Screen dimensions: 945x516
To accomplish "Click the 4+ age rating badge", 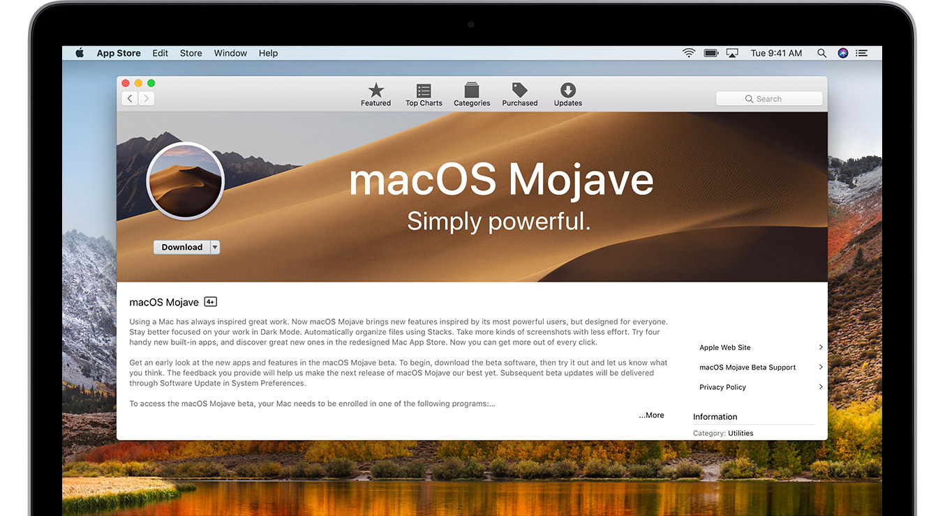I will coord(210,302).
